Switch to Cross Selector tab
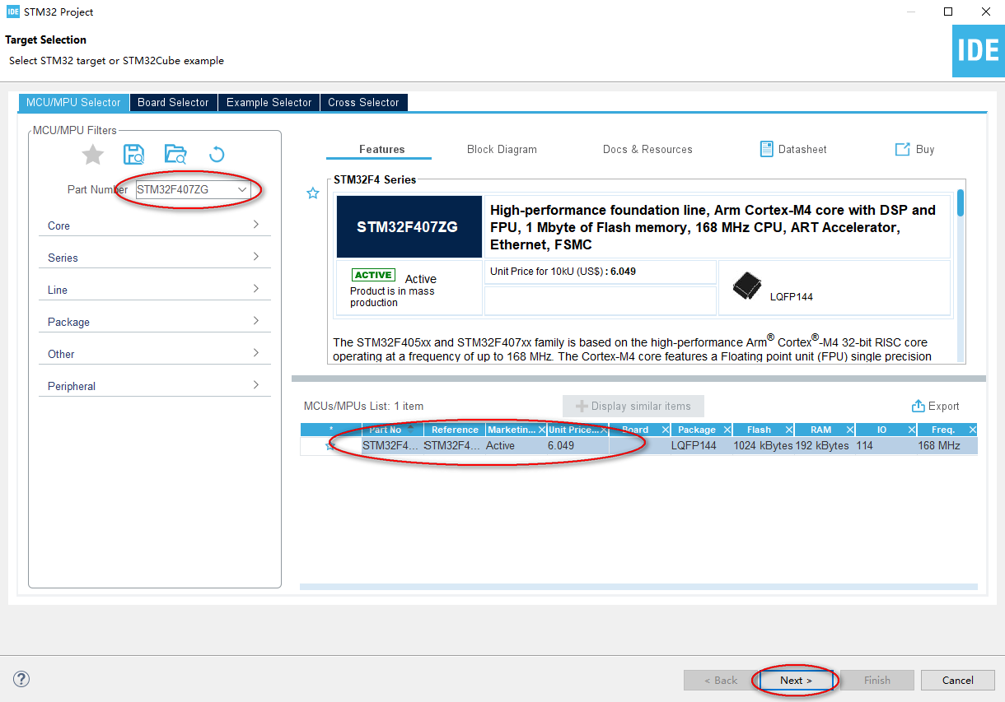 363,103
